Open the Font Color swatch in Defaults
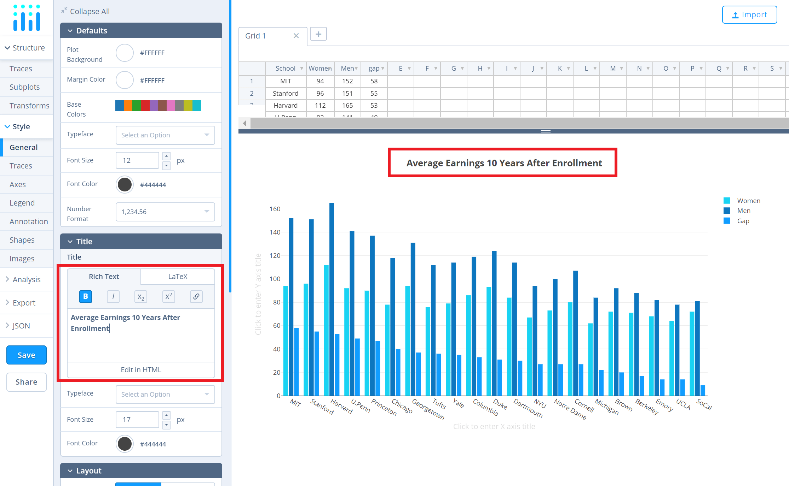This screenshot has height=486, width=789. (x=125, y=184)
